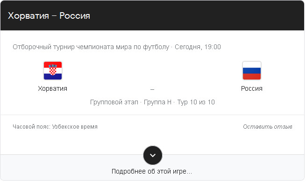
Task: Click the 'Хорватия' word in the dark header title
Action: point(28,15)
